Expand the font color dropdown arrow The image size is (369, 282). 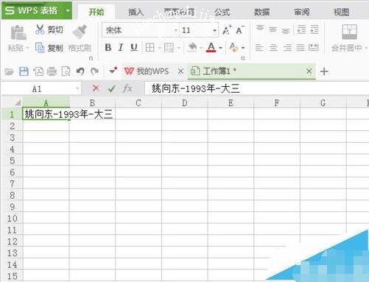tap(220, 48)
